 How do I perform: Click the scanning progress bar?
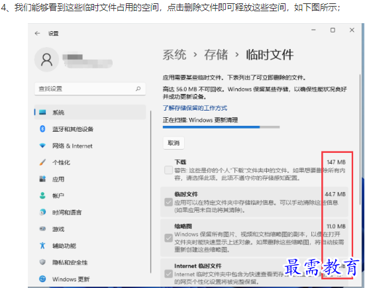click(x=221, y=127)
